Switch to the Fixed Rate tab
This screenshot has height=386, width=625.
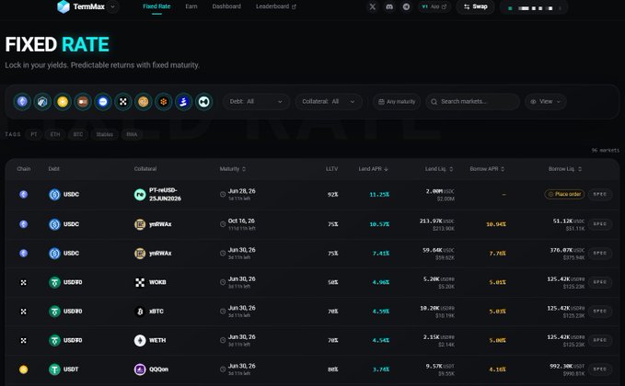[156, 6]
